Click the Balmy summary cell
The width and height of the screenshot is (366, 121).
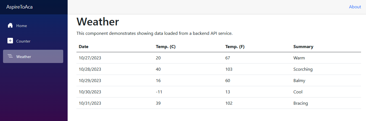click(x=299, y=81)
